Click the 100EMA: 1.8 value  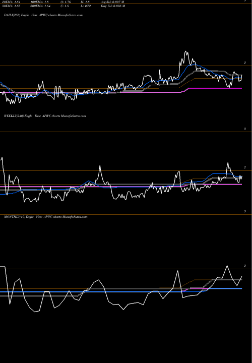[x=40, y=2]
